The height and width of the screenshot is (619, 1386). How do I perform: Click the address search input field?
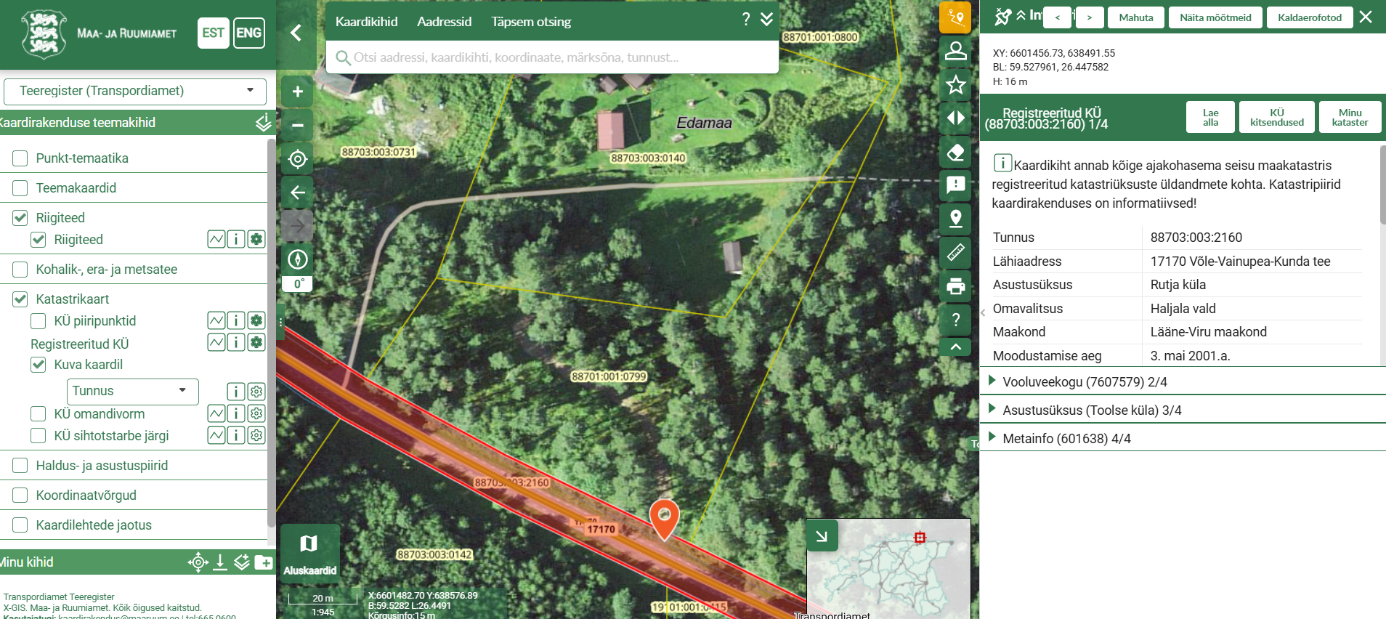pos(552,57)
